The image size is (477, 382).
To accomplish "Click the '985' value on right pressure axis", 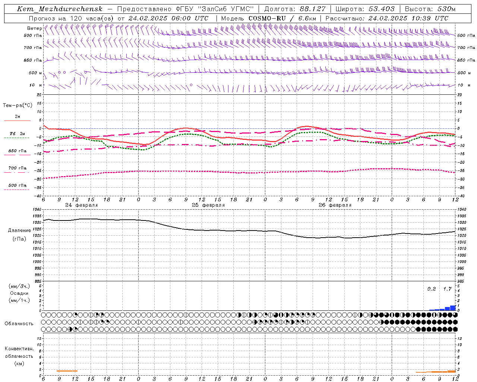I will (x=461, y=282).
